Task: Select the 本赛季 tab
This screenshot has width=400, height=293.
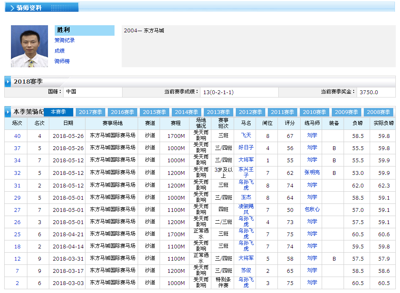Action: (x=59, y=112)
